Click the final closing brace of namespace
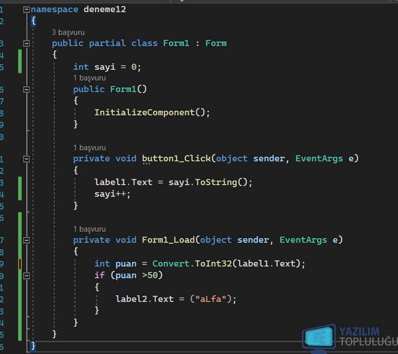 click(33, 345)
